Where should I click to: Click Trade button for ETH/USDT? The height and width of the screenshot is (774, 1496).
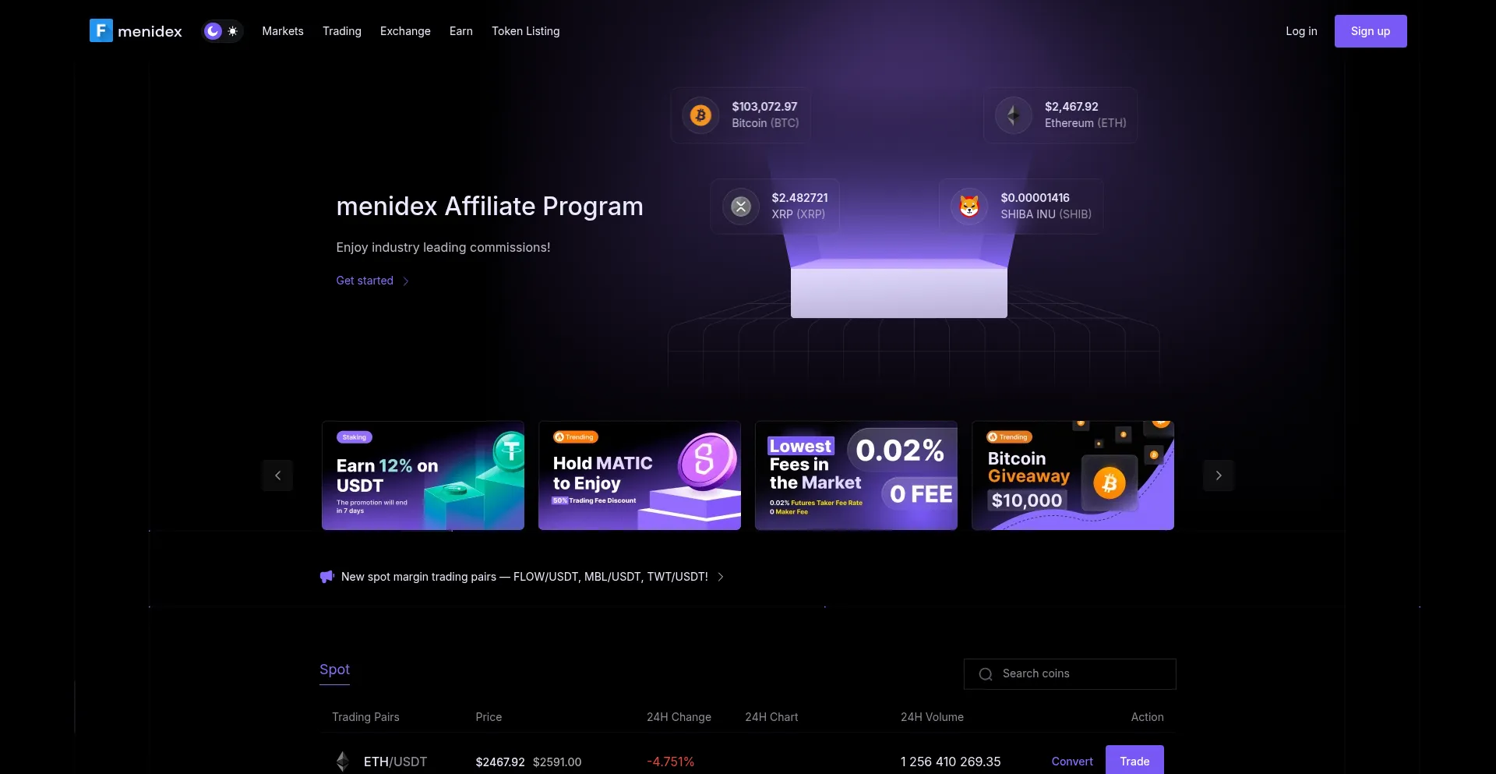click(x=1134, y=760)
